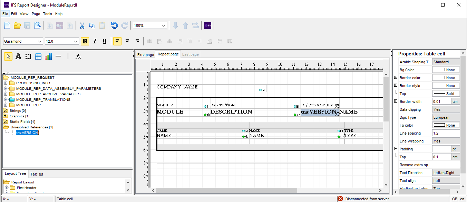Switch to the Repeat page tab
Screen dimensions: 467x202
[x=168, y=54]
